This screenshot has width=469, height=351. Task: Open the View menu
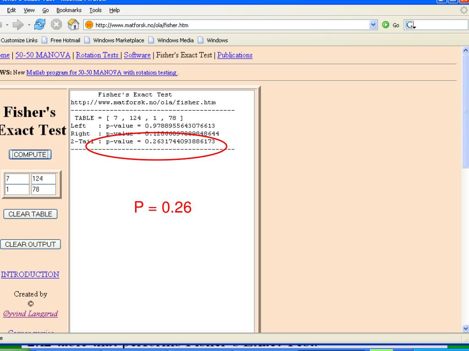coord(29,10)
